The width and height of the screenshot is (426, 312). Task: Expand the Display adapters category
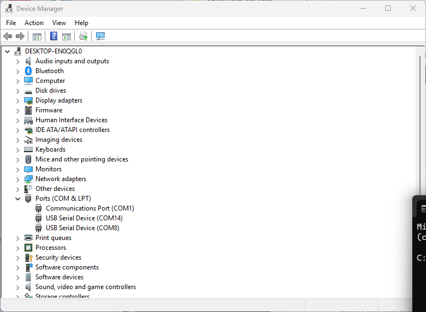(x=17, y=101)
